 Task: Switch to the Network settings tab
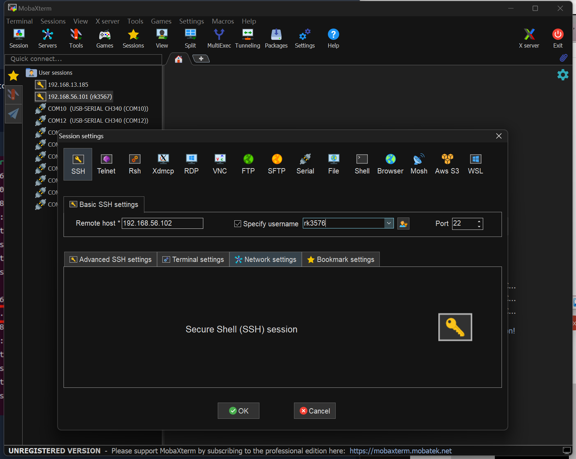point(265,259)
